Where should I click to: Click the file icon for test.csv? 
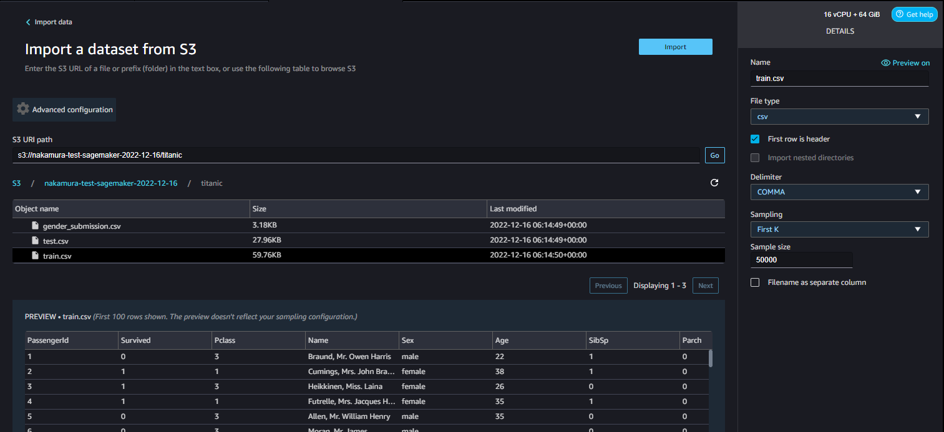[36, 241]
